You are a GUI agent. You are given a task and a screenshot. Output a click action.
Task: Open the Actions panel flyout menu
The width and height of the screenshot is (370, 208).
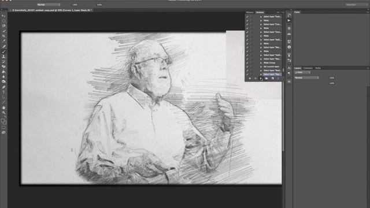click(x=283, y=12)
